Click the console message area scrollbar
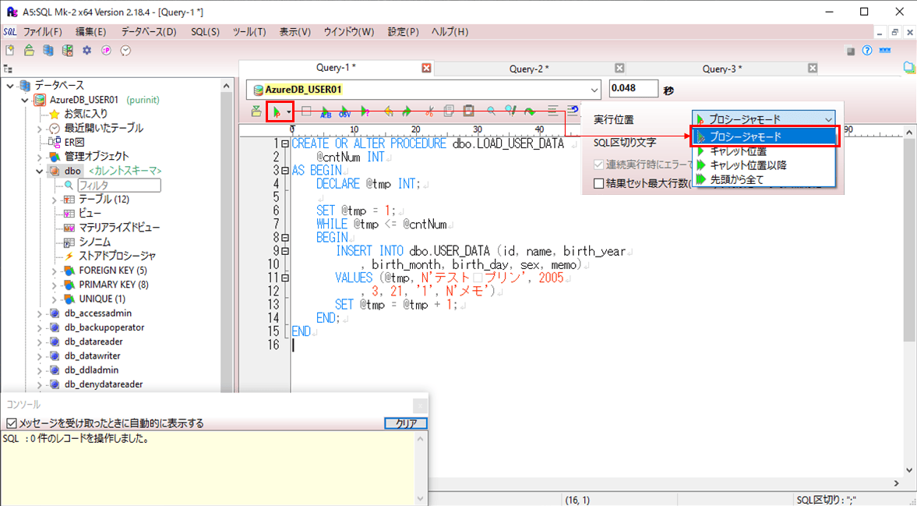The width and height of the screenshot is (917, 506). tap(421, 468)
